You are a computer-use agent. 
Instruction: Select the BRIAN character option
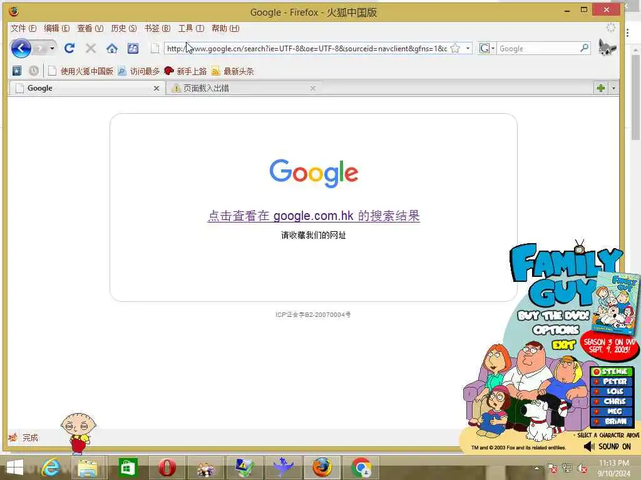[x=612, y=422]
